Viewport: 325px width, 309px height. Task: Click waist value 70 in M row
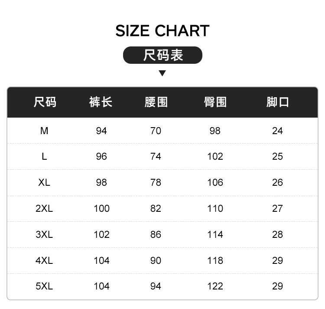tap(156, 131)
